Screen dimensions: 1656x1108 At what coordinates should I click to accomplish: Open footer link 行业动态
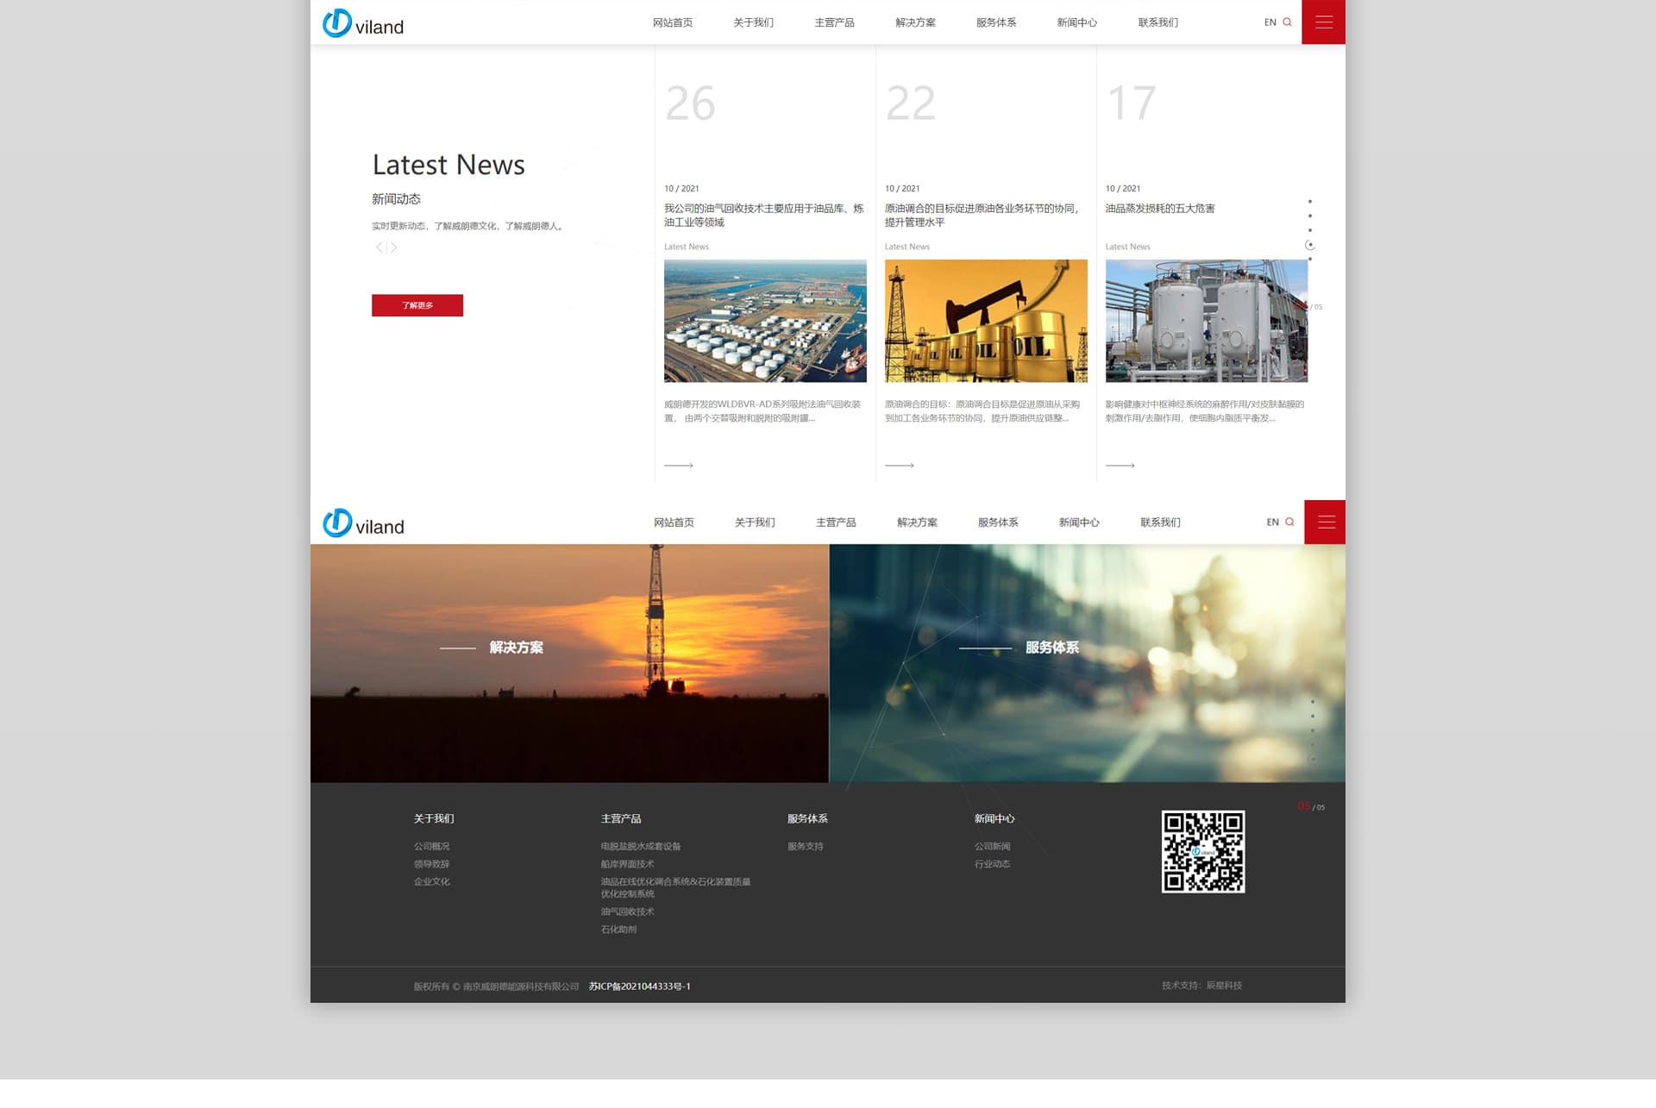[x=993, y=864]
